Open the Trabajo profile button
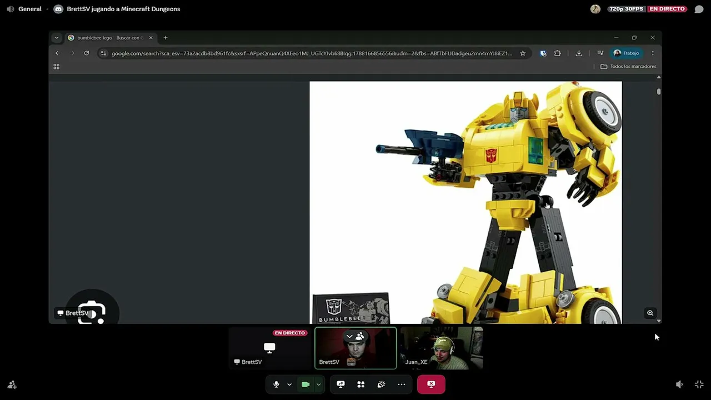Image resolution: width=711 pixels, height=400 pixels. coord(627,53)
